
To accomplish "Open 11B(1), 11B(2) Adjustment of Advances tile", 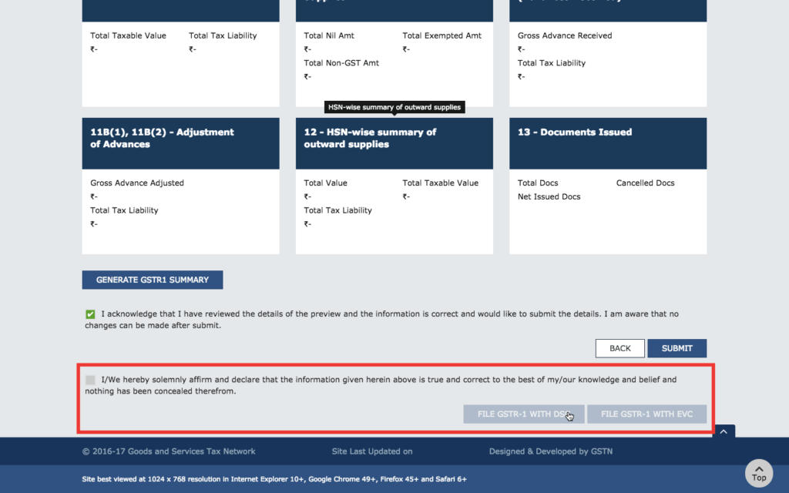I will pyautogui.click(x=180, y=143).
